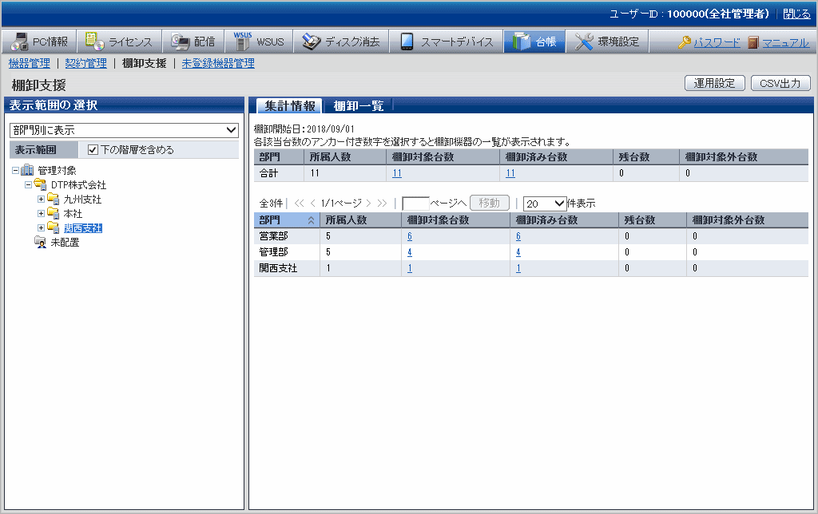
Task: Open the ライセンス license icon tab
Action: click(95, 42)
